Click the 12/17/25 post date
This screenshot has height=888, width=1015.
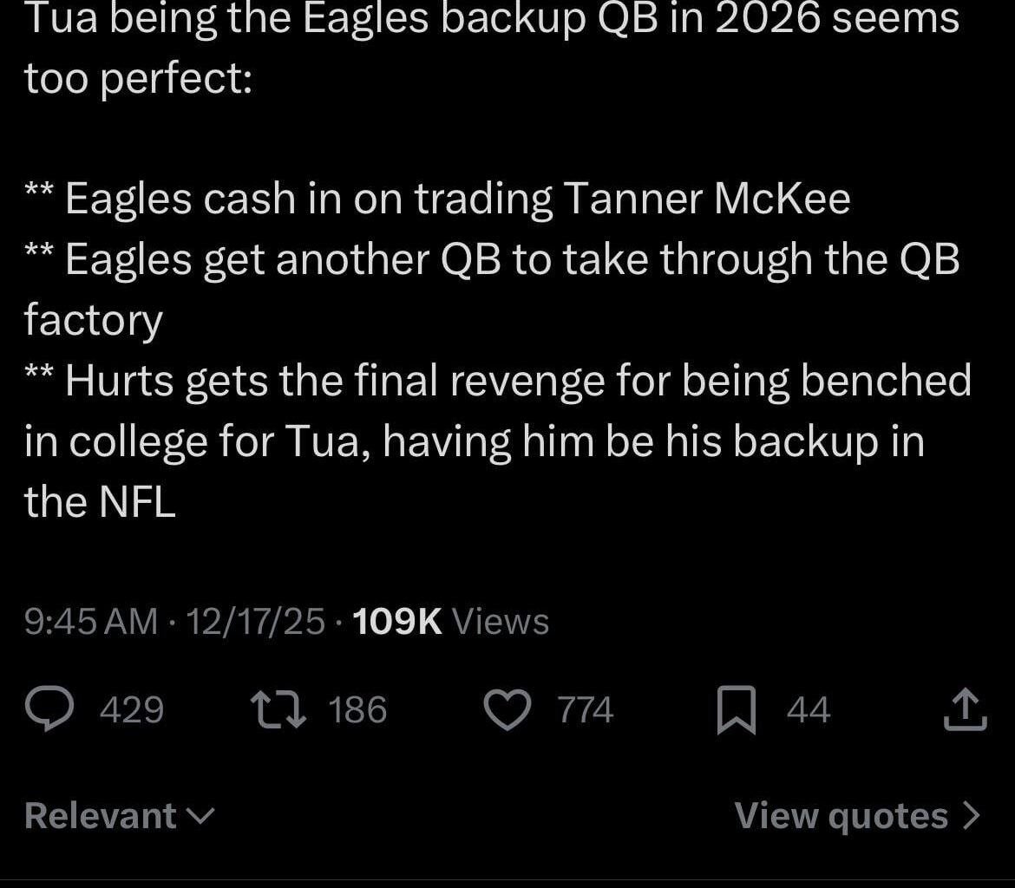(x=256, y=622)
